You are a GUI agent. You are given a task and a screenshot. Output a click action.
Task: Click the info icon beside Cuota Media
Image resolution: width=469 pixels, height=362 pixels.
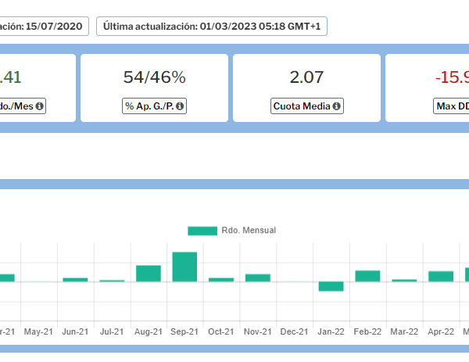click(x=336, y=106)
